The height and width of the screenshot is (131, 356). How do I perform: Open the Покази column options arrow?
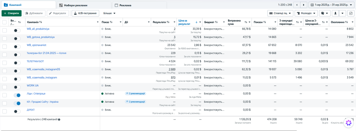point(275,22)
